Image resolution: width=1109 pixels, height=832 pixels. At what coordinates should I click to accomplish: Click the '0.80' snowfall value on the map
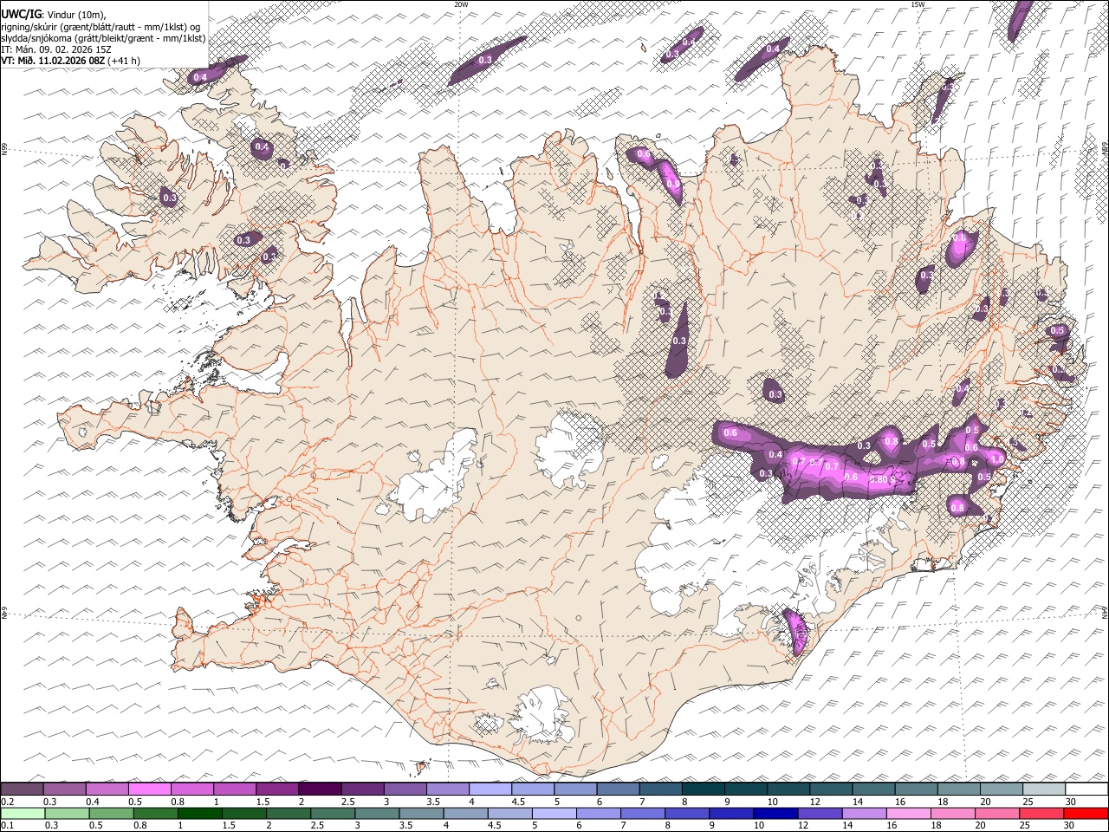tap(879, 480)
